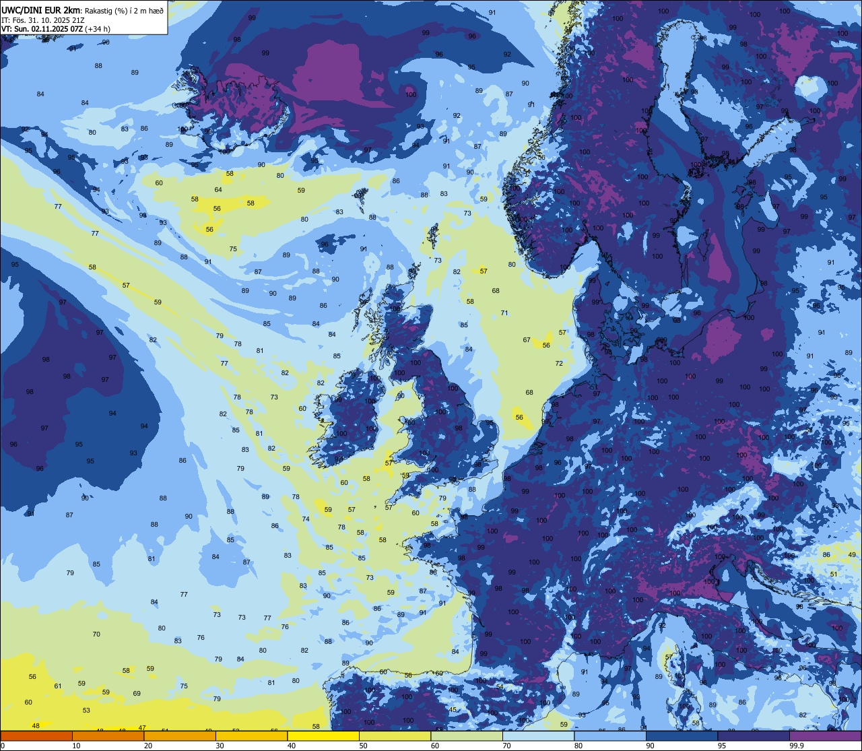Click the medium blue 90–95 legend swatch
The width and height of the screenshot is (862, 751).
pyautogui.click(x=682, y=736)
